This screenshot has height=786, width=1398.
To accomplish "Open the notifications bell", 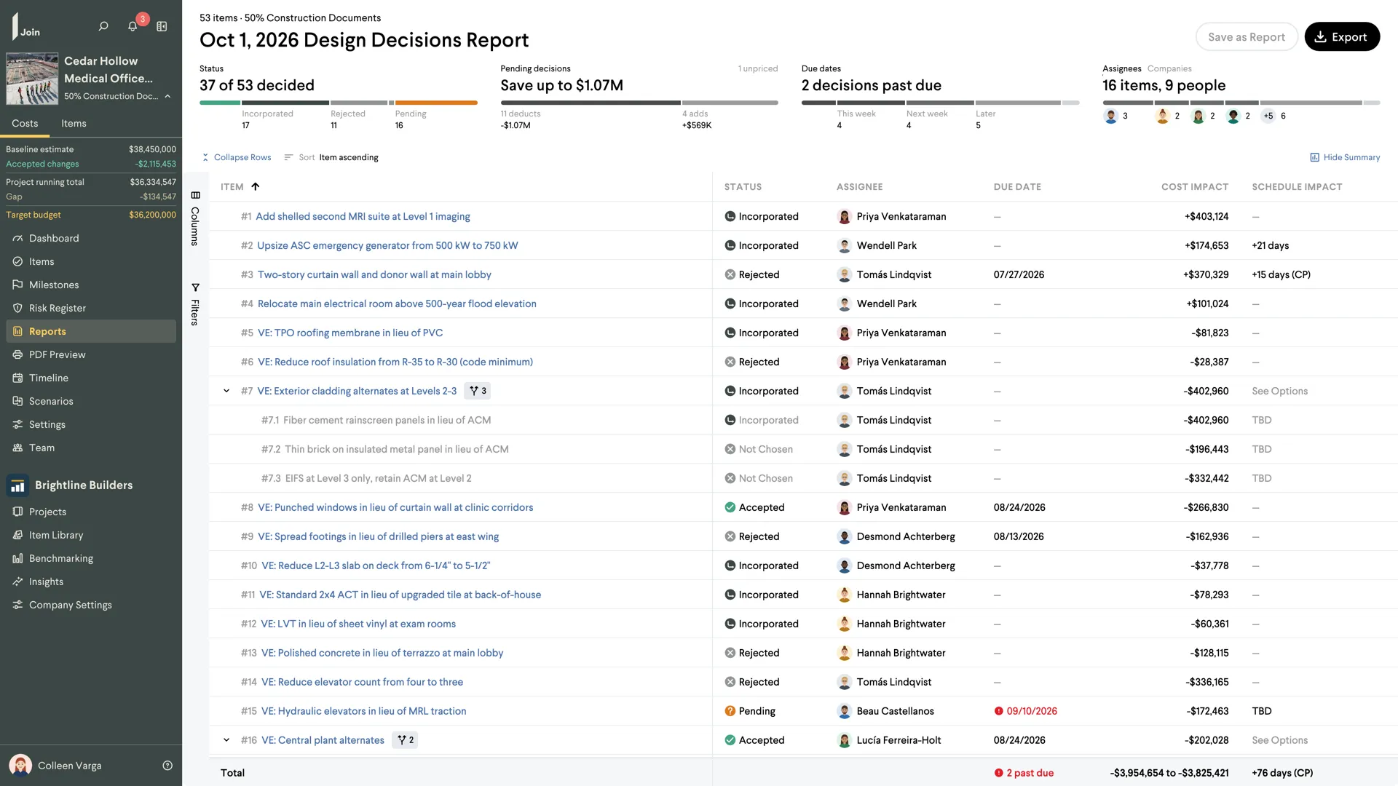I will (133, 26).
